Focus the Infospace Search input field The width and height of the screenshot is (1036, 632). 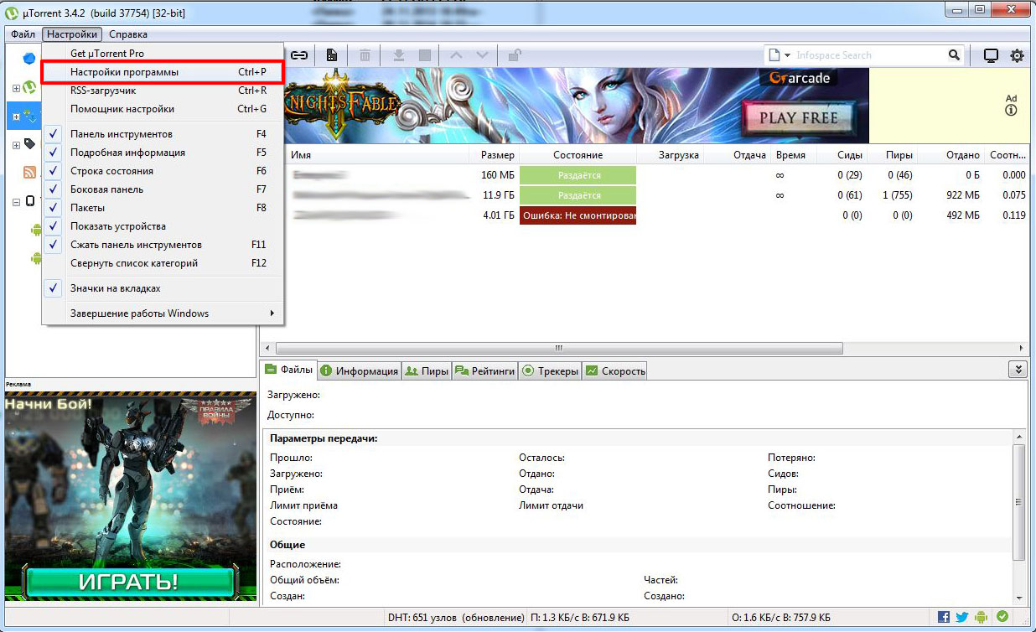click(868, 55)
